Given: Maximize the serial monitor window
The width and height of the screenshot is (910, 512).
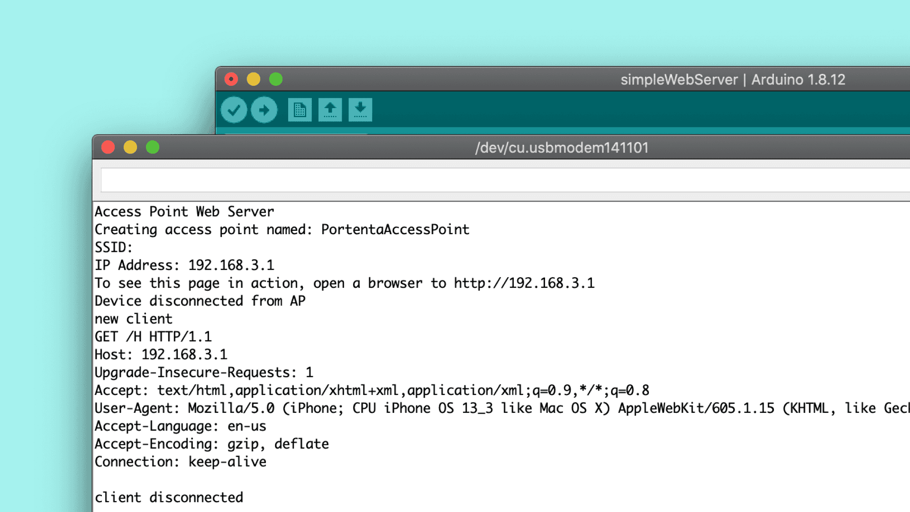Looking at the screenshot, I should point(153,147).
